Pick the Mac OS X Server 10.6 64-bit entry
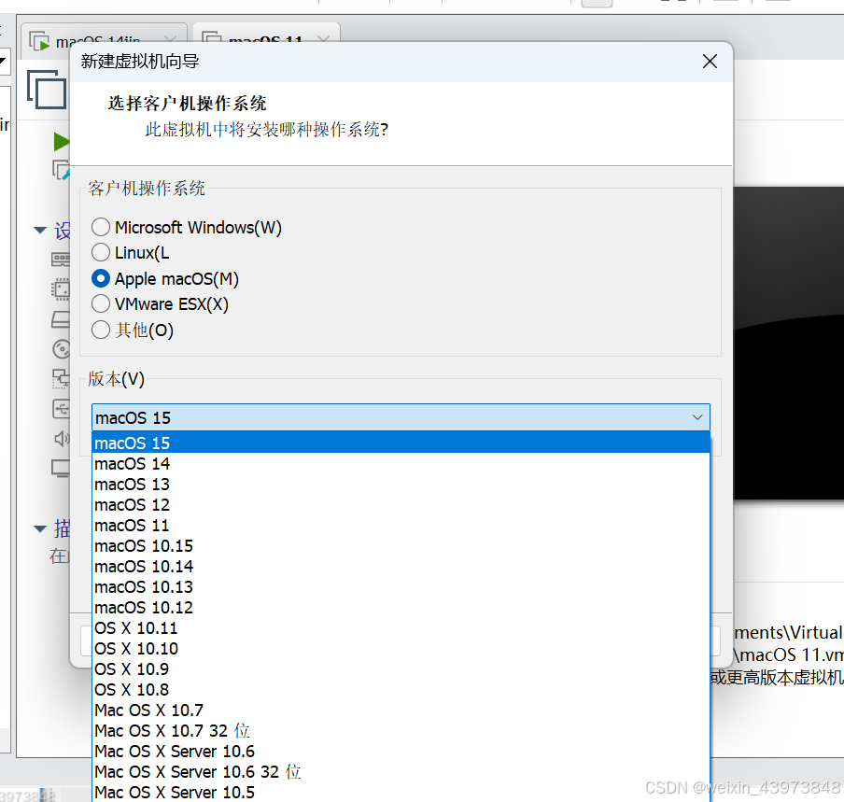The image size is (844, 802). (x=401, y=751)
